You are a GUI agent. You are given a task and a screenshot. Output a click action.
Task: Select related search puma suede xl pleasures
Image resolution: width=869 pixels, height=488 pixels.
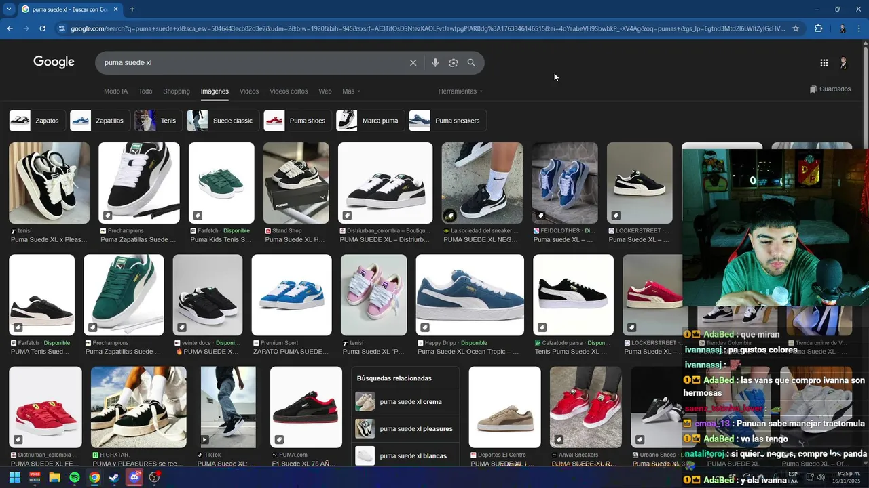406,429
